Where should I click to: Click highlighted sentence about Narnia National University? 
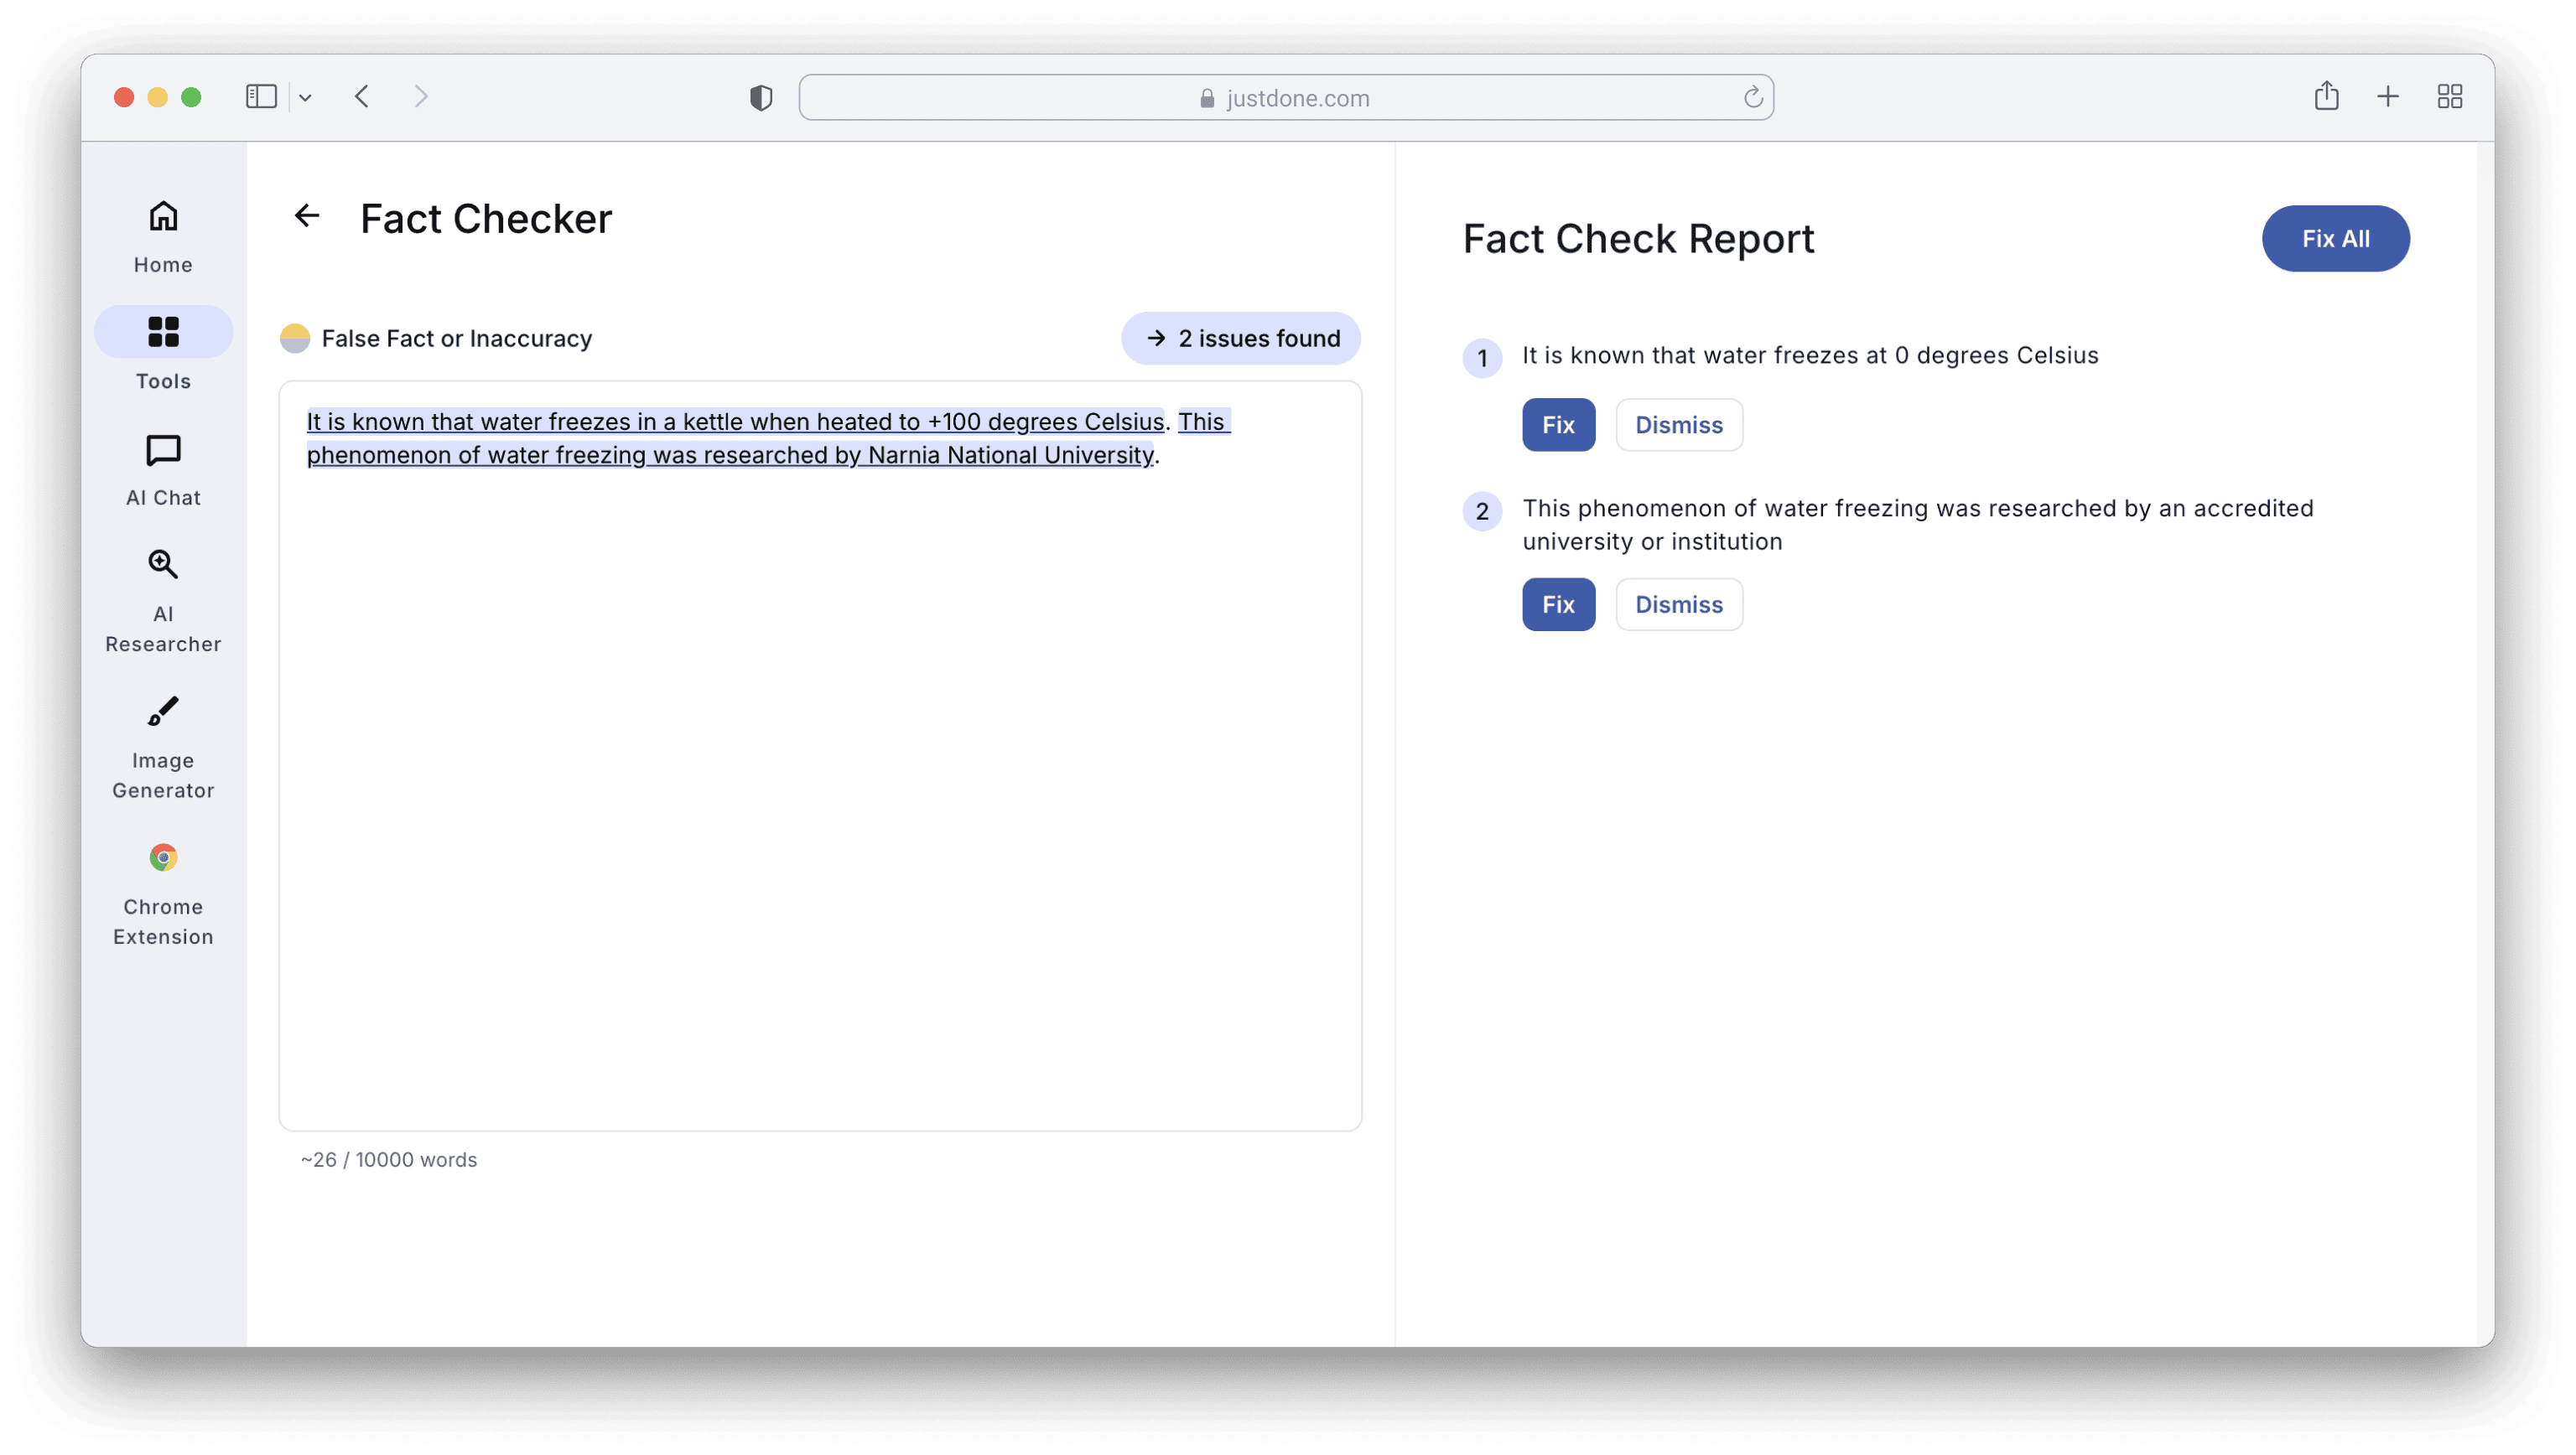click(730, 456)
